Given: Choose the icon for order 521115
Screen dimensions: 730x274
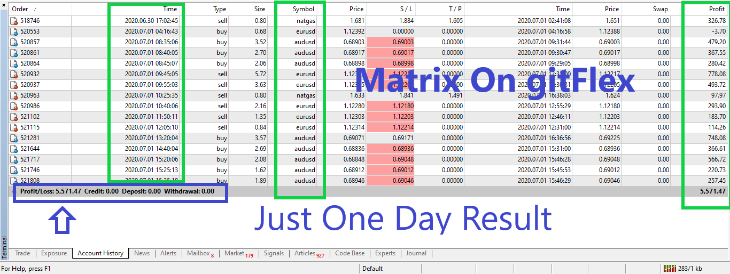Looking at the screenshot, I should 14,127.
